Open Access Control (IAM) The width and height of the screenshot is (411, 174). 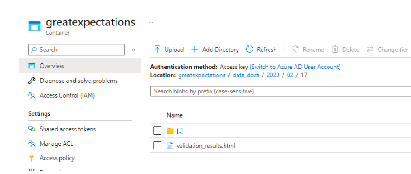pos(67,95)
